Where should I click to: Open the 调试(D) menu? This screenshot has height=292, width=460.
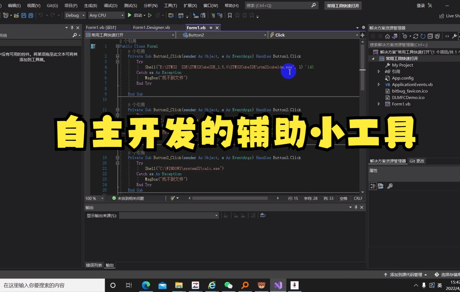point(111,6)
